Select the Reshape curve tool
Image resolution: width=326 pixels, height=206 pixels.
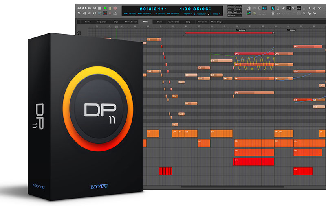coord(289,8)
